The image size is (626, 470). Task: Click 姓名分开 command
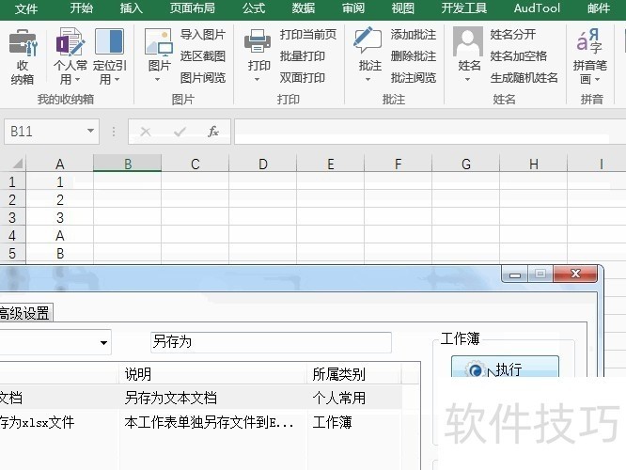pos(512,35)
